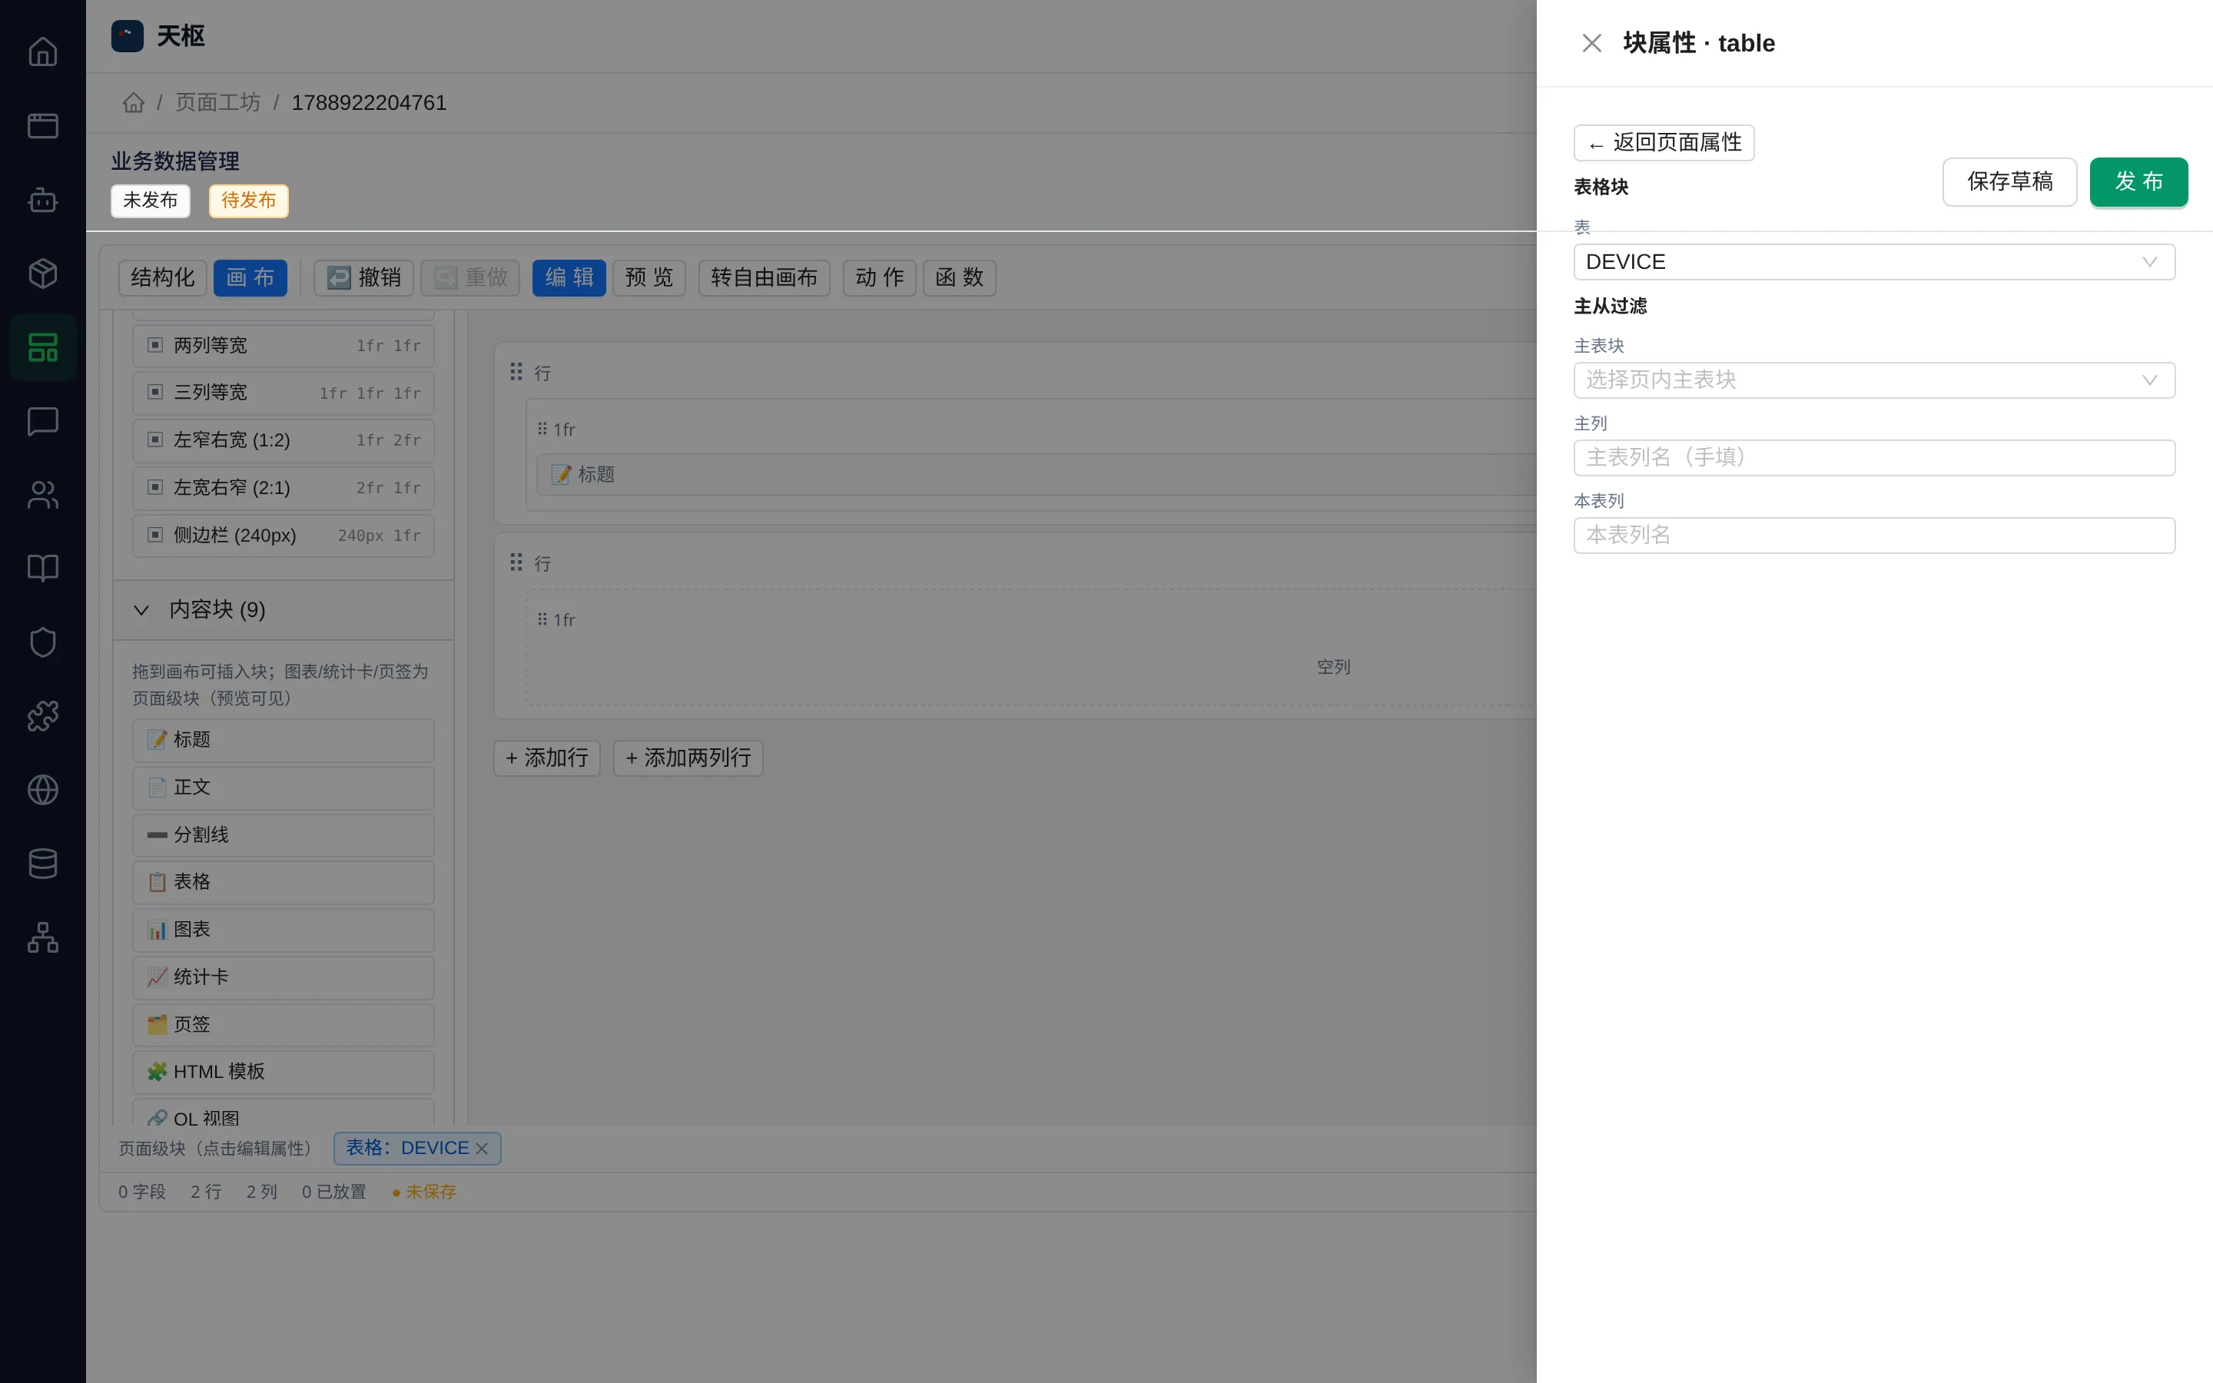The width and height of the screenshot is (2213, 1383).
Task: Open the cube package sidebar icon
Action: 43,274
